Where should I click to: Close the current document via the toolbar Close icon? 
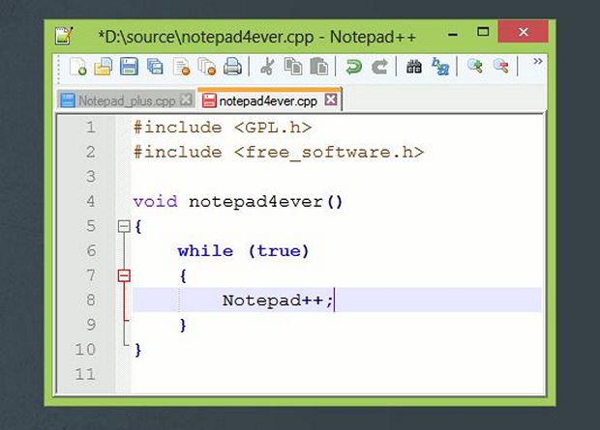pos(181,67)
